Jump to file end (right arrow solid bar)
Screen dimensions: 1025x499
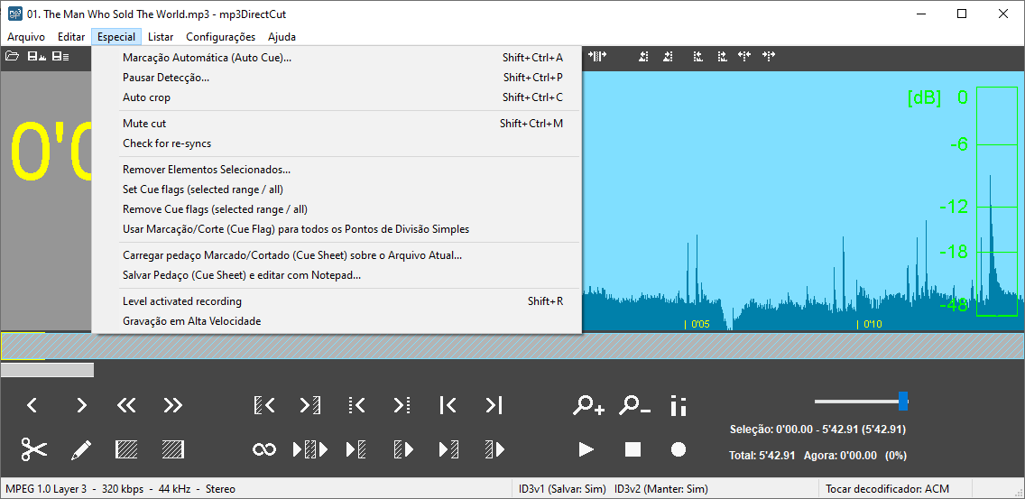(x=494, y=405)
